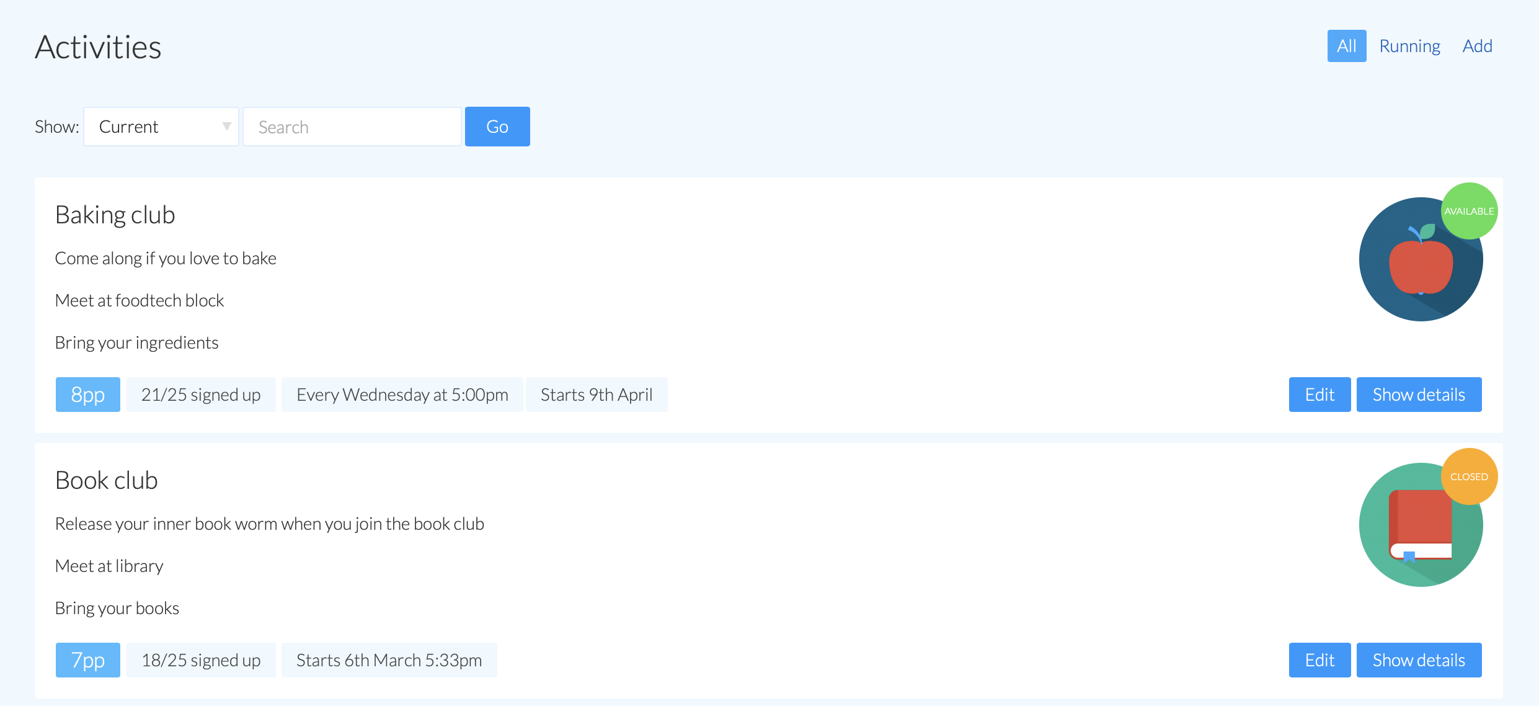Click the green AVAILABLE status badge

pyautogui.click(x=1469, y=211)
